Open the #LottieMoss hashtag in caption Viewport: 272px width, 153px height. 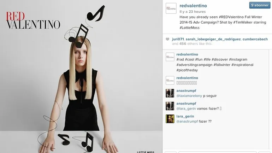click(190, 28)
